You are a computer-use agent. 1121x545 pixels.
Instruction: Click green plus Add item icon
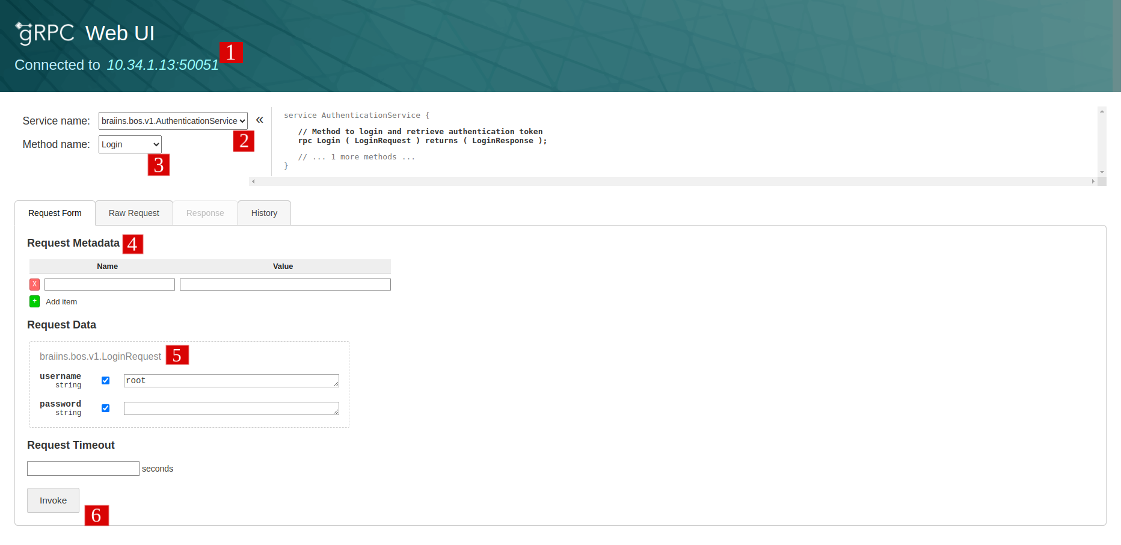tap(35, 301)
